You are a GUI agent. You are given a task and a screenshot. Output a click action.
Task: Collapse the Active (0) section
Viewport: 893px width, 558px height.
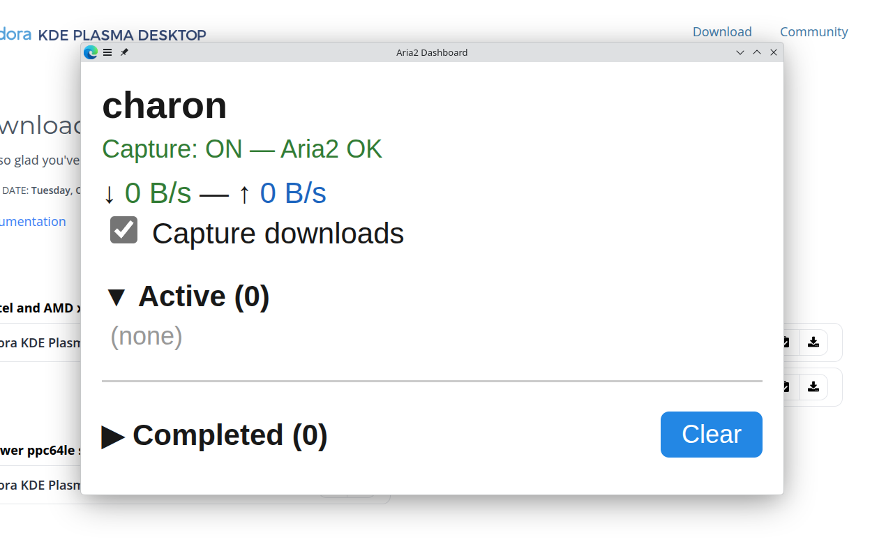[116, 297]
